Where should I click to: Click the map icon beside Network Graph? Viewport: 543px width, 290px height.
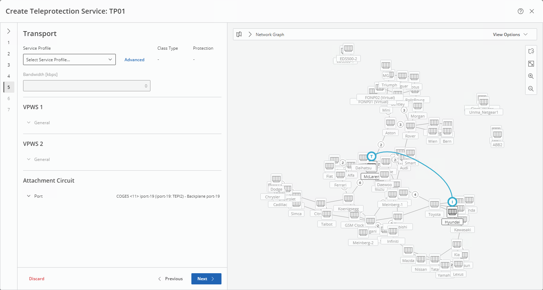pos(239,34)
